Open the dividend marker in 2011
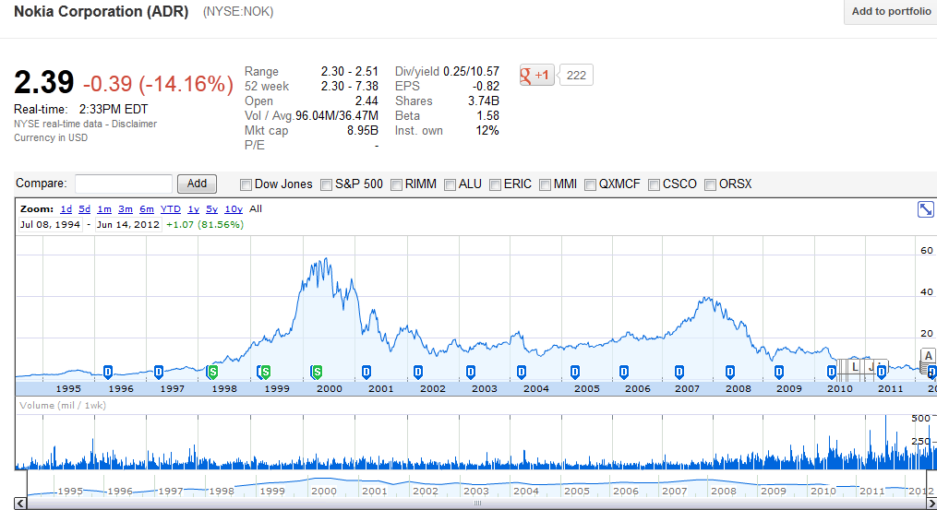This screenshot has width=937, height=510. pos(882,372)
